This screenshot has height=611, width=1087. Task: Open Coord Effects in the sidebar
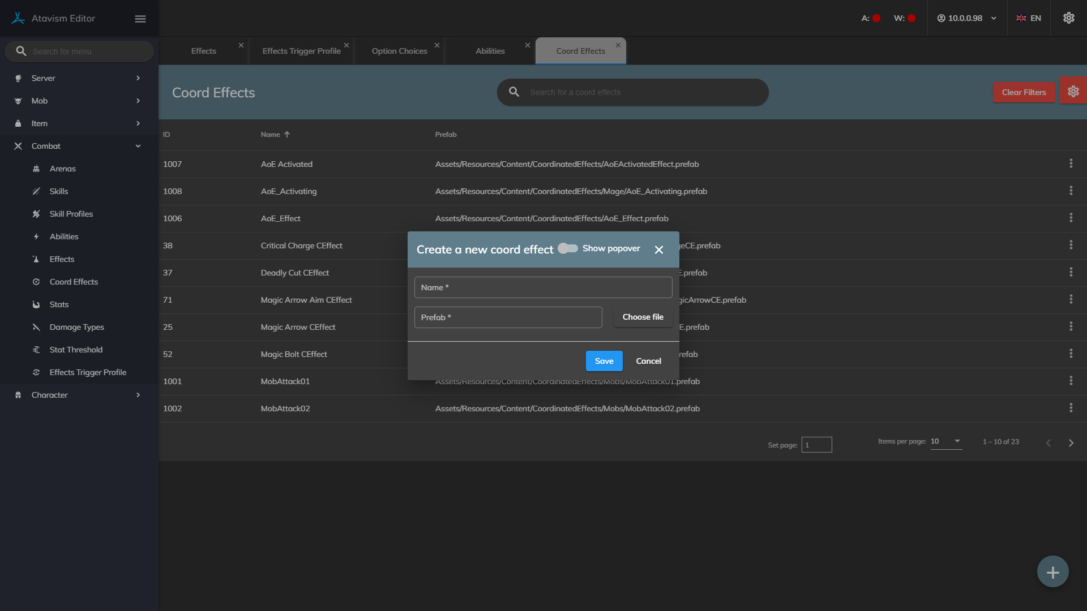74,282
